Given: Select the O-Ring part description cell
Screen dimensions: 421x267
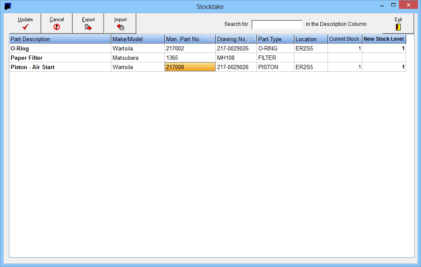Looking at the screenshot, I should pyautogui.click(x=60, y=48).
